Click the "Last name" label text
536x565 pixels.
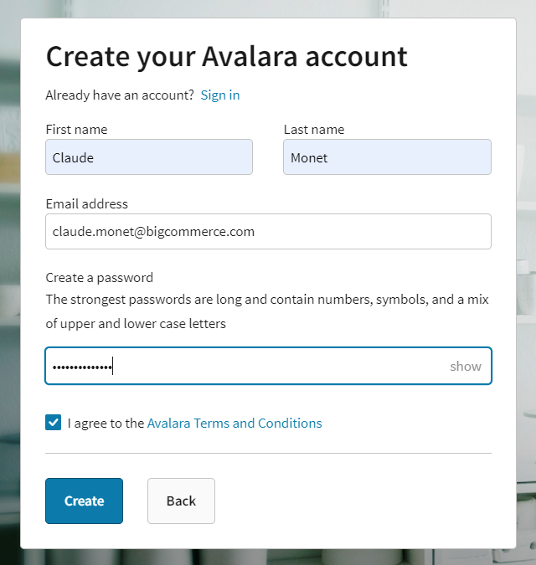tap(314, 130)
